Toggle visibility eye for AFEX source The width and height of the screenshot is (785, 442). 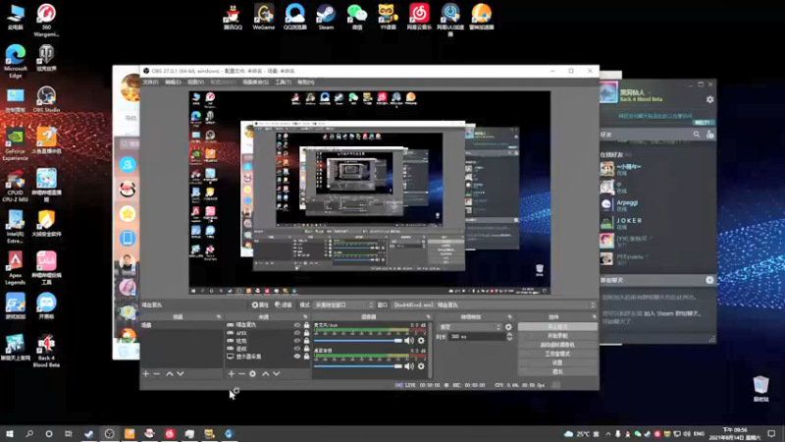click(297, 333)
